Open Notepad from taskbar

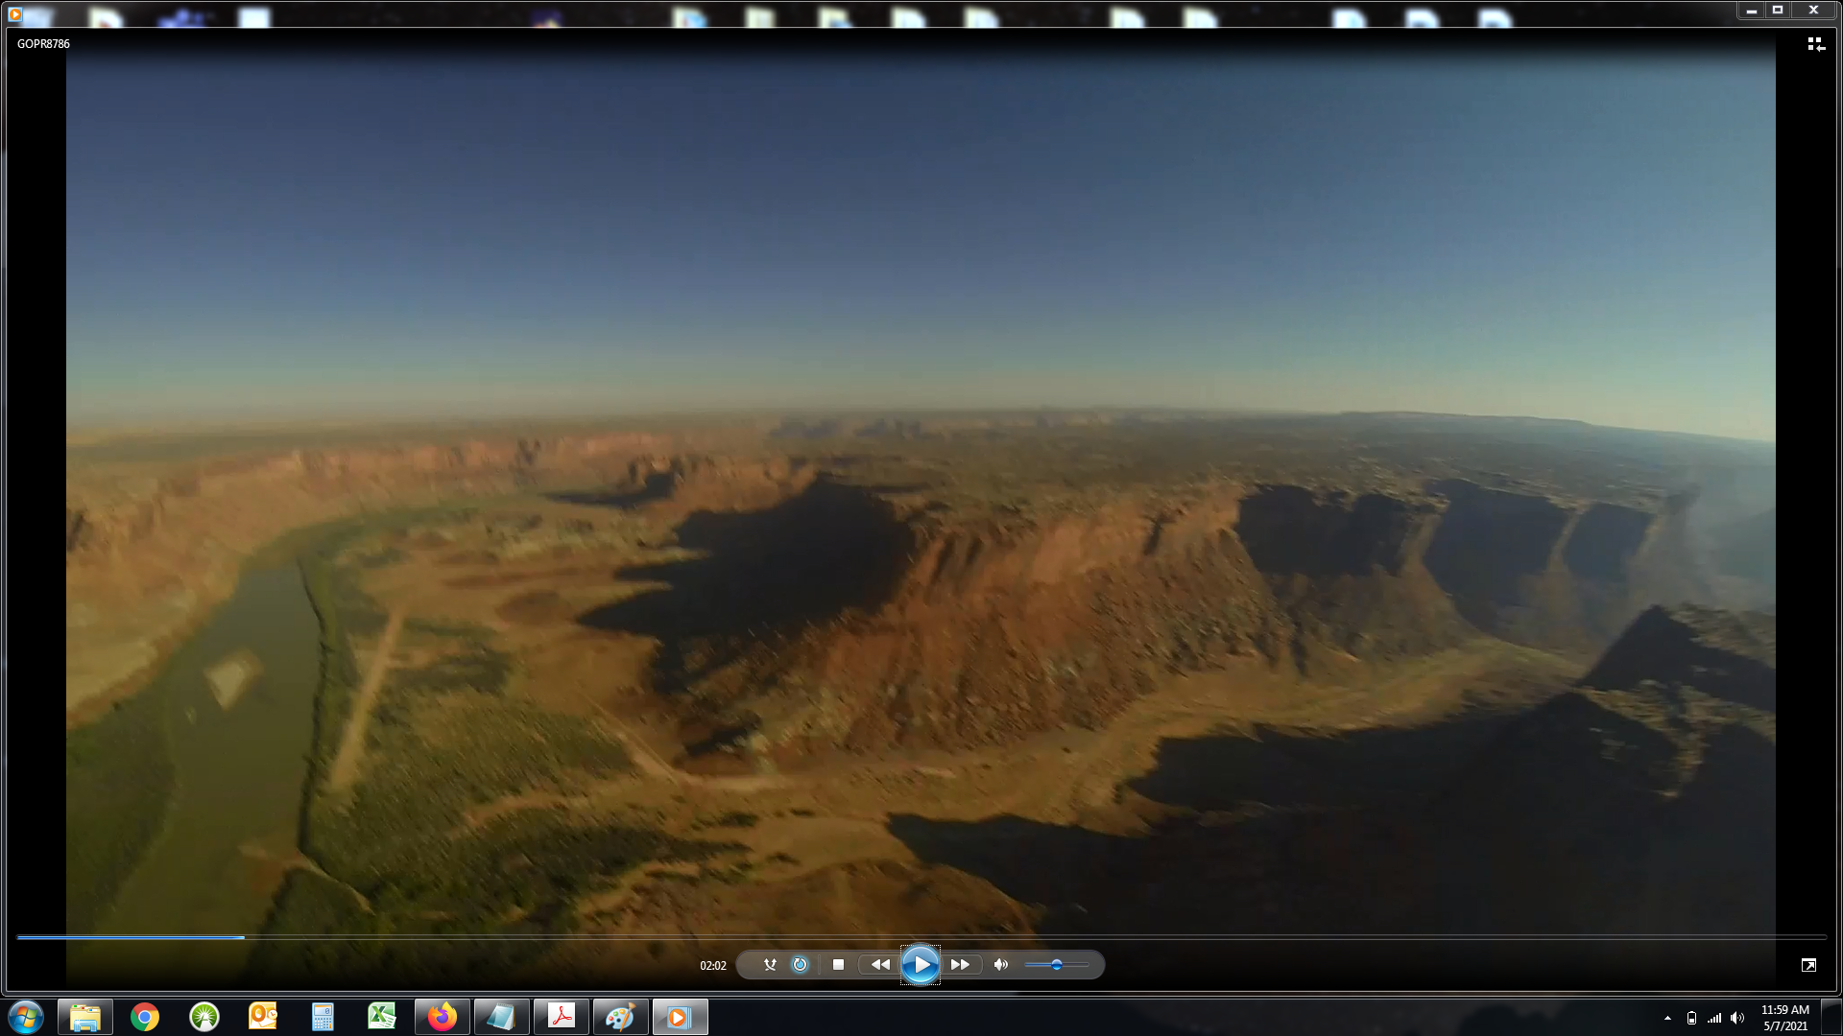pyautogui.click(x=502, y=1017)
